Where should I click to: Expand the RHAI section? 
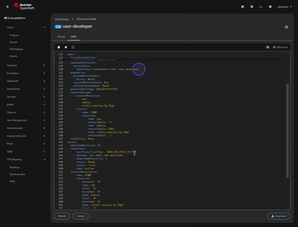pyautogui.click(x=26, y=144)
